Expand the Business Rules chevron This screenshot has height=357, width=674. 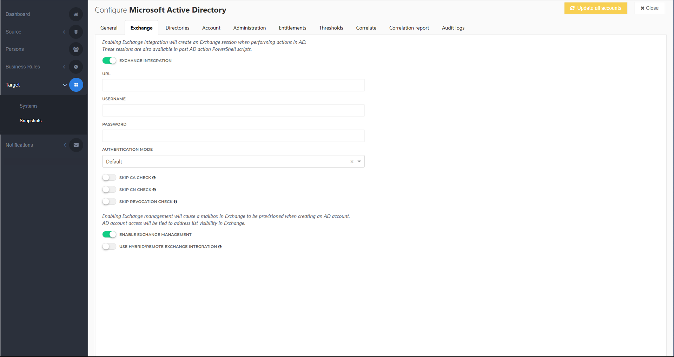pyautogui.click(x=64, y=67)
